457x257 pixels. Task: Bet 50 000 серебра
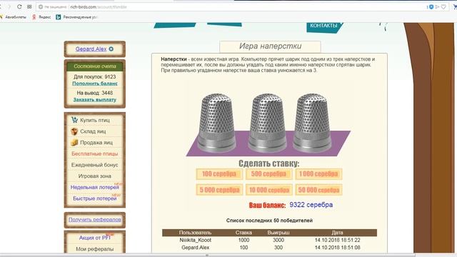point(318,190)
